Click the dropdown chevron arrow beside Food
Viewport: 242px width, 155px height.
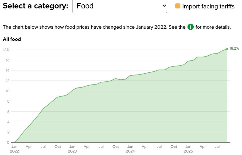164,6
